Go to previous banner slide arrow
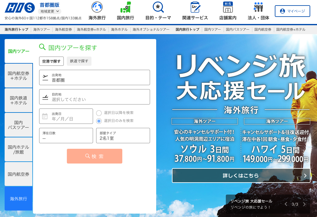Image resolution: width=317 pixels, height=217 pixels. point(286,204)
